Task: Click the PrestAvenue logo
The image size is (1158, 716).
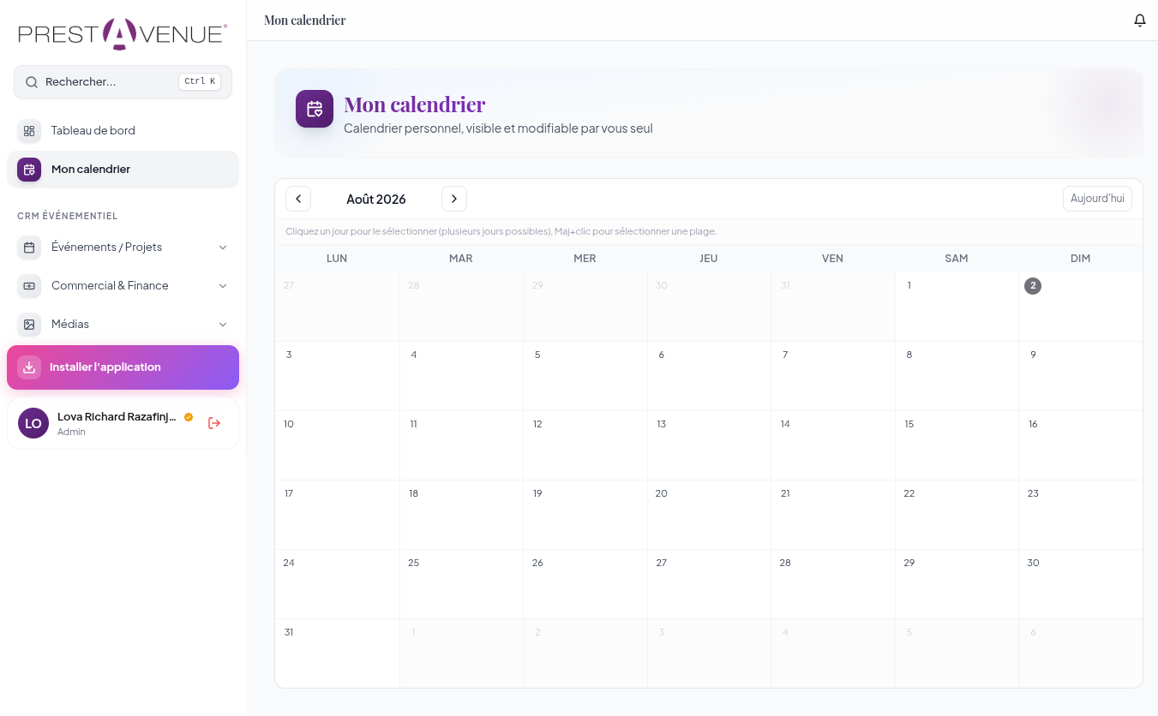Action: click(123, 33)
